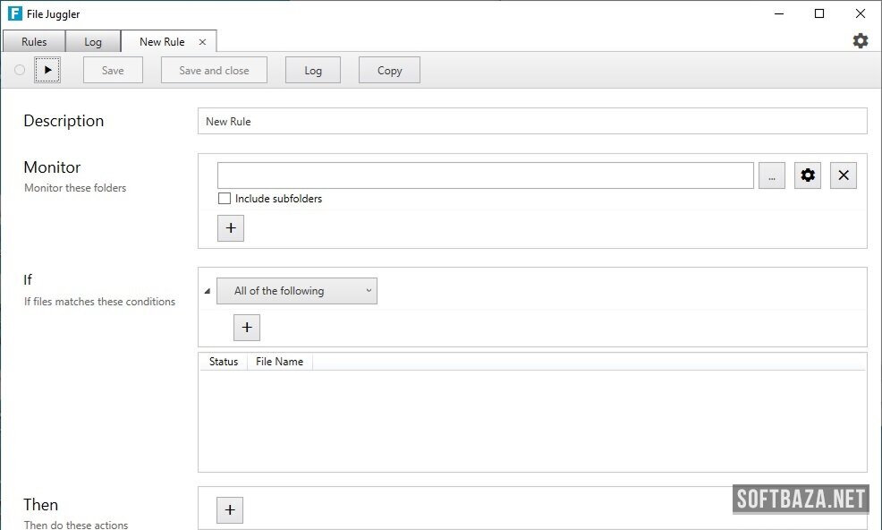Open application settings gear icon
The image size is (882, 530).
860,41
